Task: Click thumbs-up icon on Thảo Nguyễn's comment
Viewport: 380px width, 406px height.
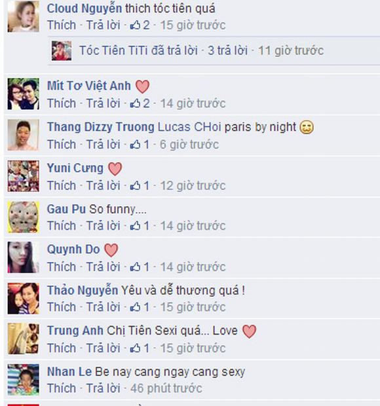Action: (135, 307)
